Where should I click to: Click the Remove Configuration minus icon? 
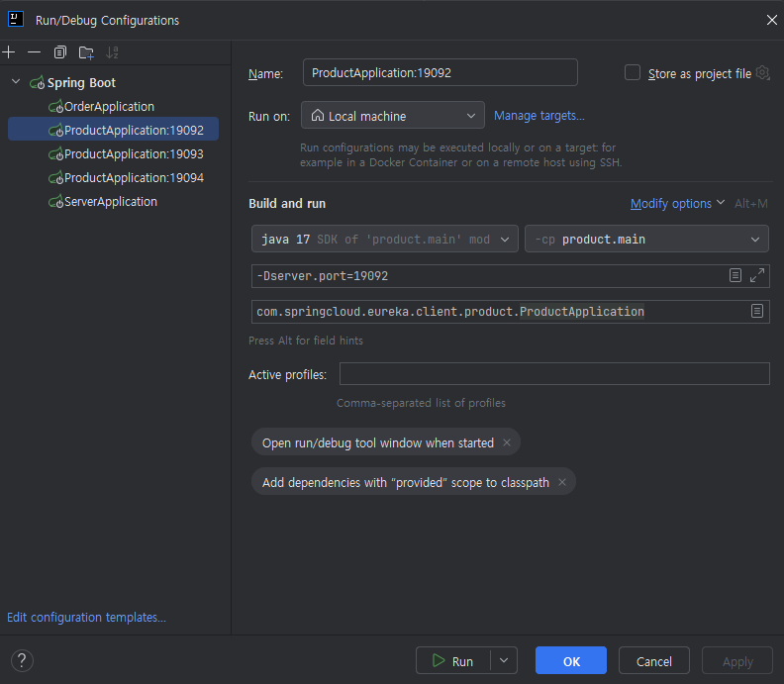pyautogui.click(x=35, y=52)
